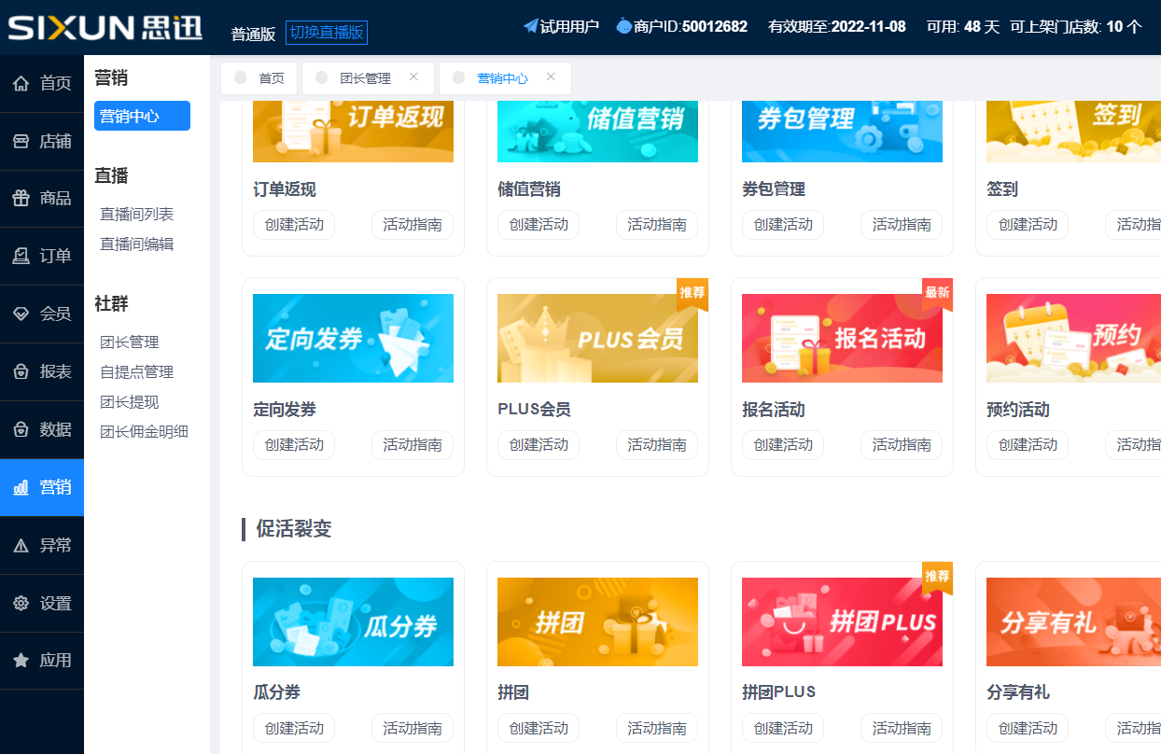The height and width of the screenshot is (754, 1161).
Task: Select the 首页 home icon in sidebar
Action: click(42, 83)
